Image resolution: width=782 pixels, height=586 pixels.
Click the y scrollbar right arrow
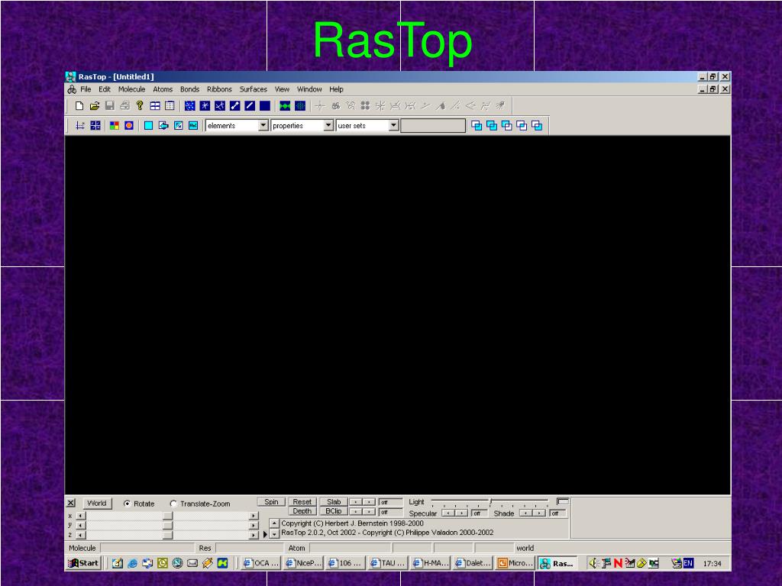click(254, 525)
